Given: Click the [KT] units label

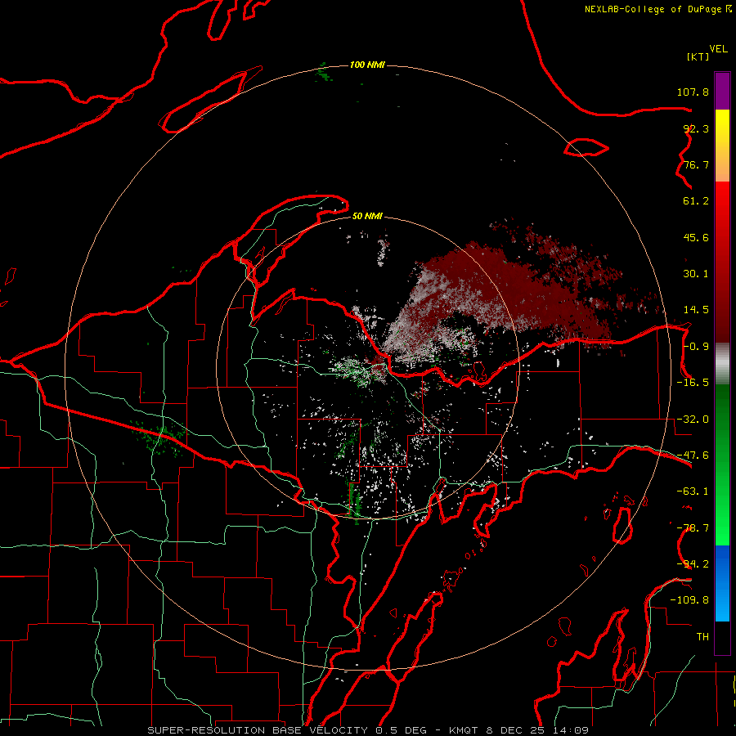Looking at the screenshot, I should click(698, 56).
